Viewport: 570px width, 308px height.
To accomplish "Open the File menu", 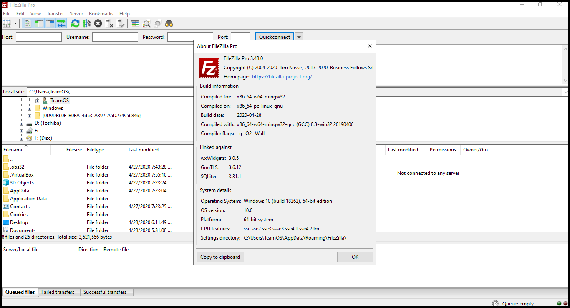I will 7,14.
